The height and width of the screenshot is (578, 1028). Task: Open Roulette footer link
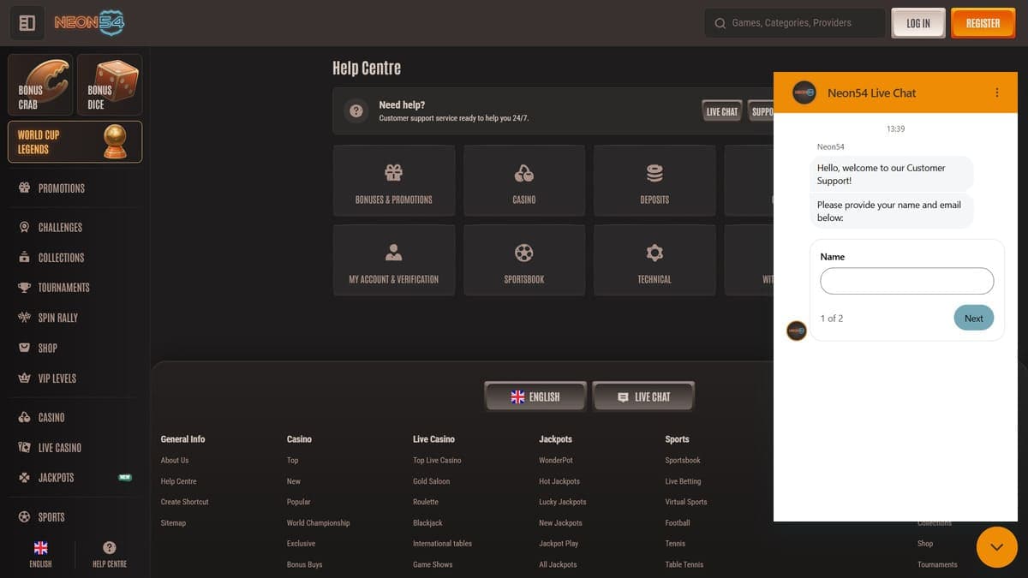426,502
